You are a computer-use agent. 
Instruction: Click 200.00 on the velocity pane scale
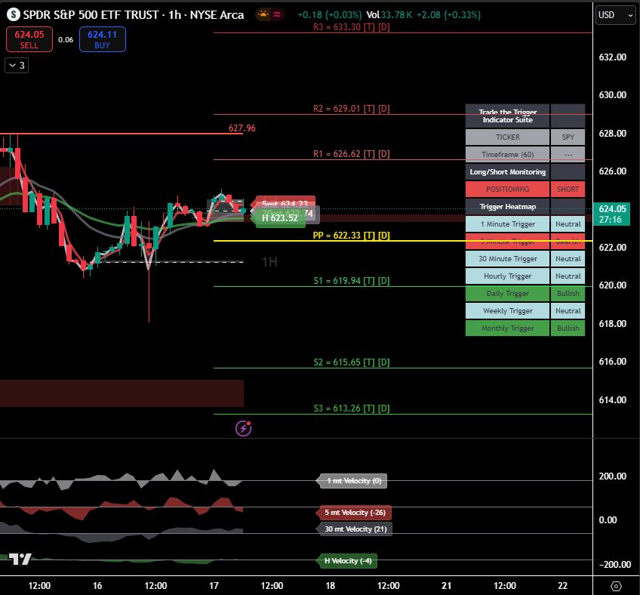click(612, 476)
